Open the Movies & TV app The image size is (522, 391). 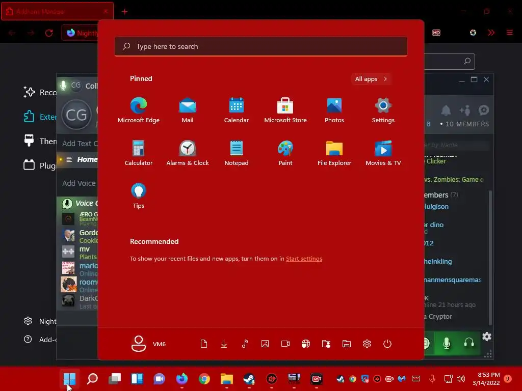point(383,153)
